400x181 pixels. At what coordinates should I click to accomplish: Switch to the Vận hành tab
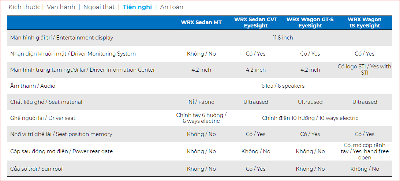(x=61, y=7)
